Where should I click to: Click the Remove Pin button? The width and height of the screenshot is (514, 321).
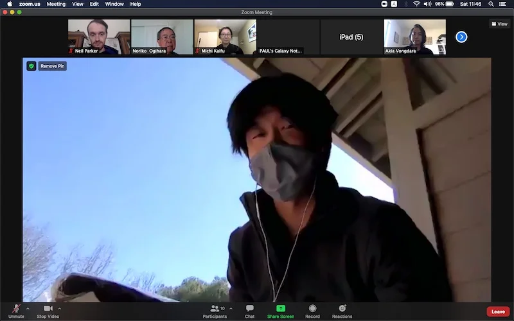(52, 66)
